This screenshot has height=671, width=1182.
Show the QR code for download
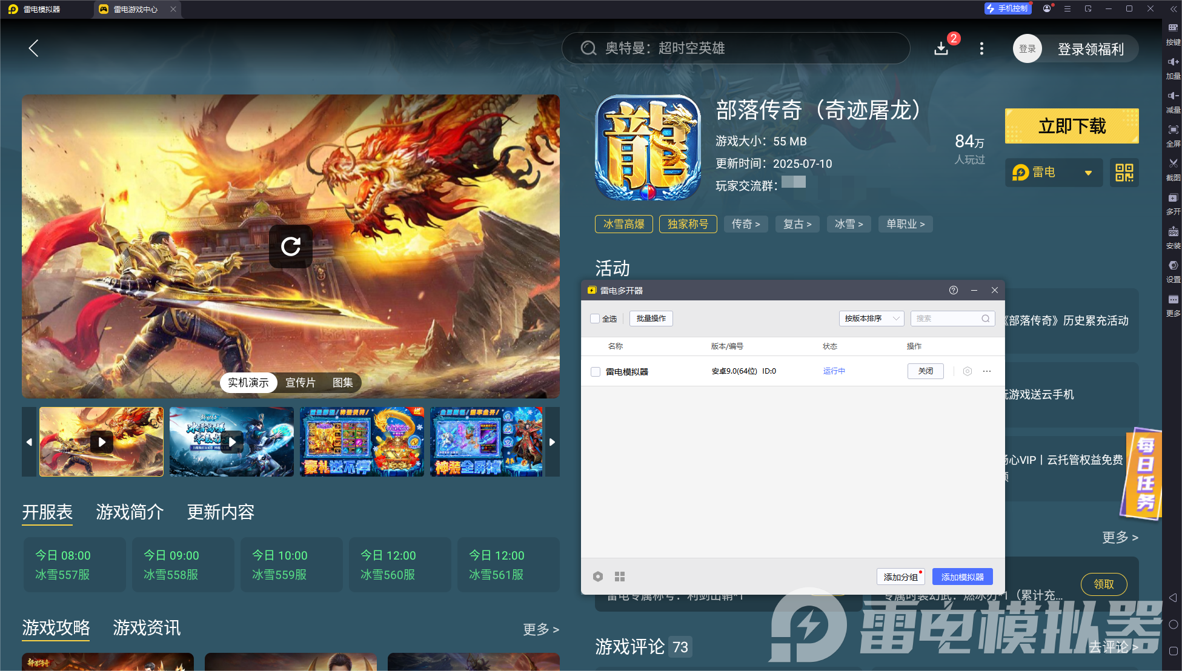point(1124,173)
